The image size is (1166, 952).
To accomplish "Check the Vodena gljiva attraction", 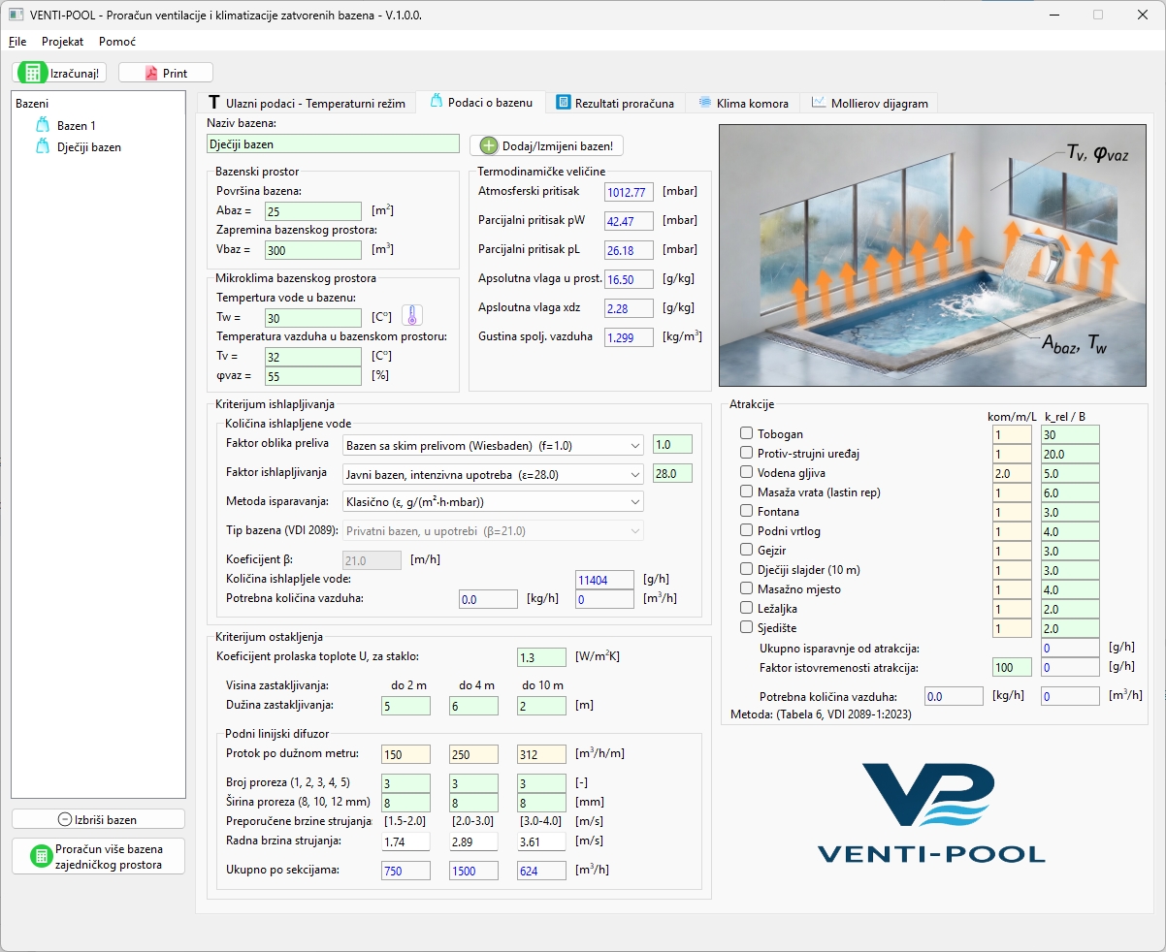I will coord(747,473).
